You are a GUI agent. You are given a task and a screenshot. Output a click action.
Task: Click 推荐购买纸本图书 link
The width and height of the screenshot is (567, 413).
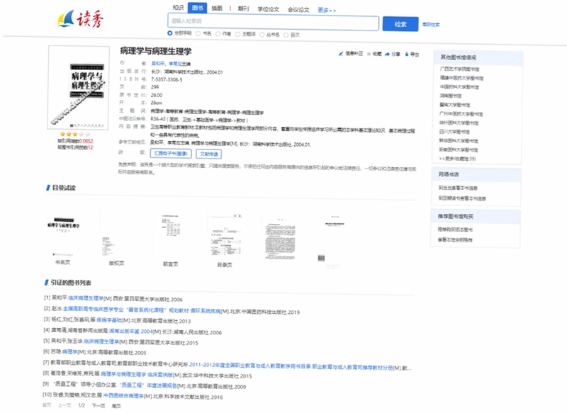(x=455, y=230)
